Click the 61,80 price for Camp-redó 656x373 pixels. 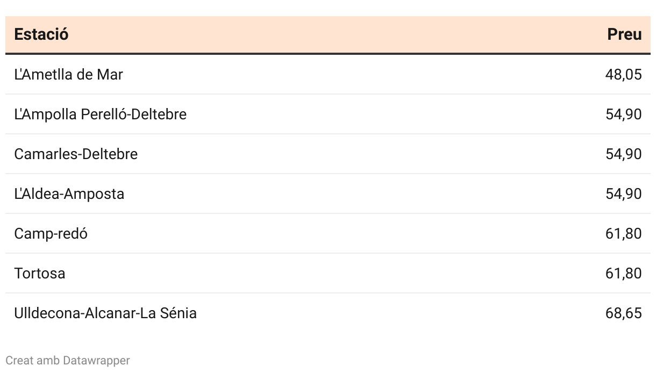[x=623, y=233]
